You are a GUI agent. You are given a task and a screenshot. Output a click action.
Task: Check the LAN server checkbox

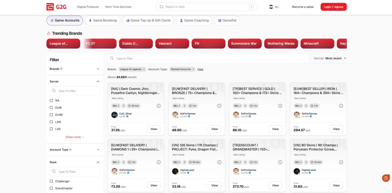[51, 122]
